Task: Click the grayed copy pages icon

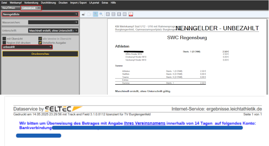Action: point(89,14)
